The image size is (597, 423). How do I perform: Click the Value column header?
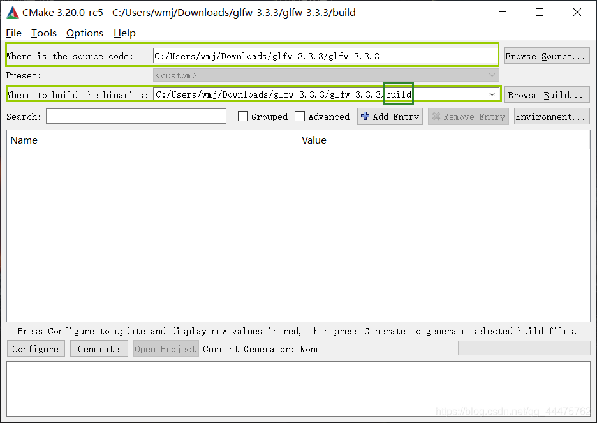(444, 140)
